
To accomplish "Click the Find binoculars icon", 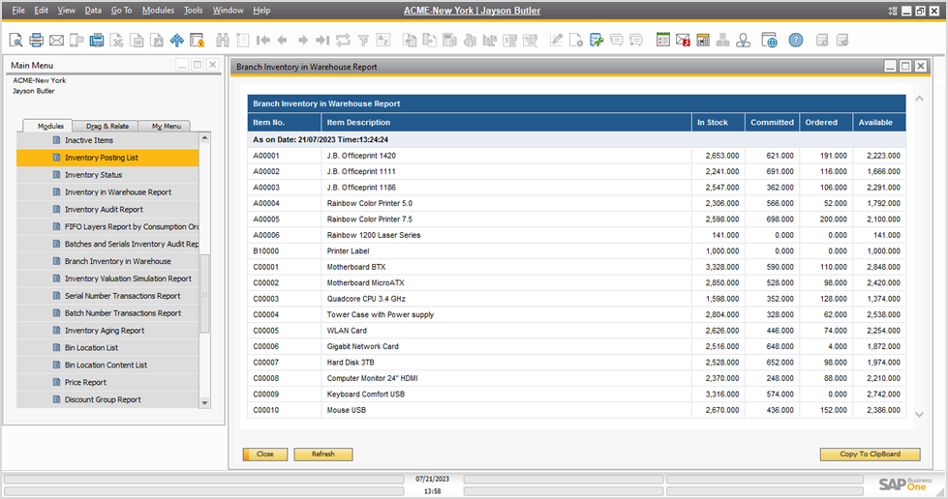I will (x=222, y=40).
